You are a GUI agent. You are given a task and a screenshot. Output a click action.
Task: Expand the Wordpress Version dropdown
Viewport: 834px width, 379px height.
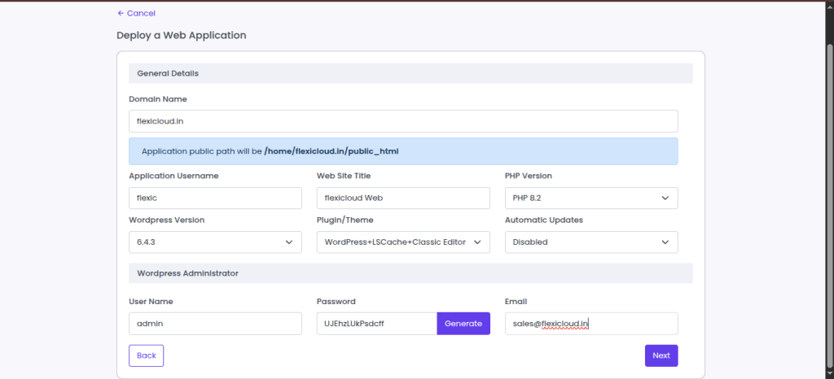215,242
